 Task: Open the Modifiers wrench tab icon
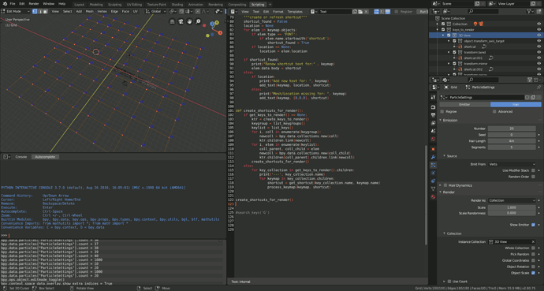[433, 157]
